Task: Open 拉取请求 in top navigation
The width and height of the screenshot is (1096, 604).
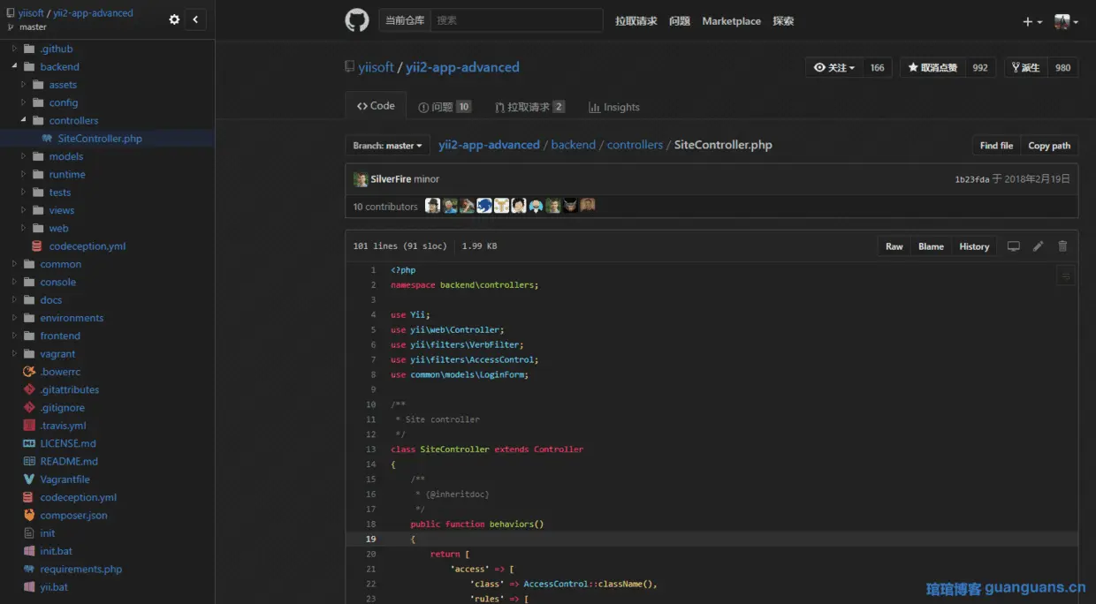Action: click(636, 21)
